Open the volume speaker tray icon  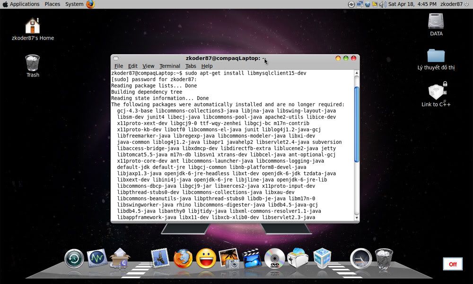click(x=383, y=4)
